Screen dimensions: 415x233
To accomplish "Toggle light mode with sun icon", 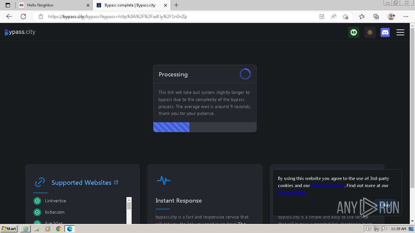I will (x=370, y=32).
